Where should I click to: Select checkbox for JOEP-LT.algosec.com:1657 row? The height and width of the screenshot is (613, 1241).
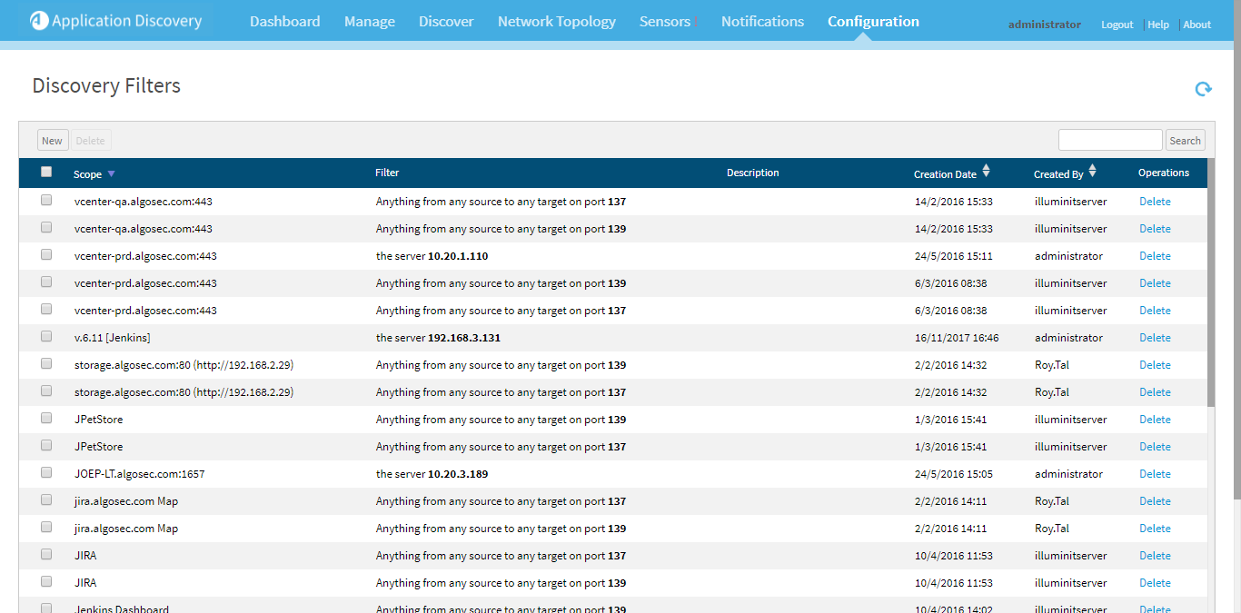pyautogui.click(x=46, y=472)
